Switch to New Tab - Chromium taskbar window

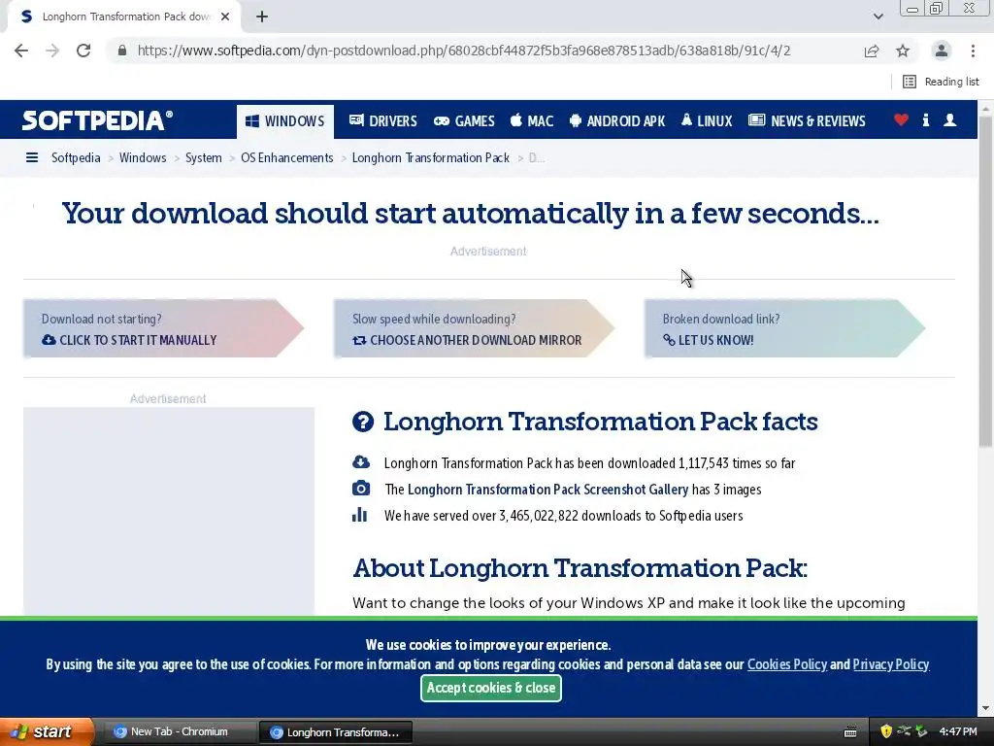pyautogui.click(x=178, y=731)
